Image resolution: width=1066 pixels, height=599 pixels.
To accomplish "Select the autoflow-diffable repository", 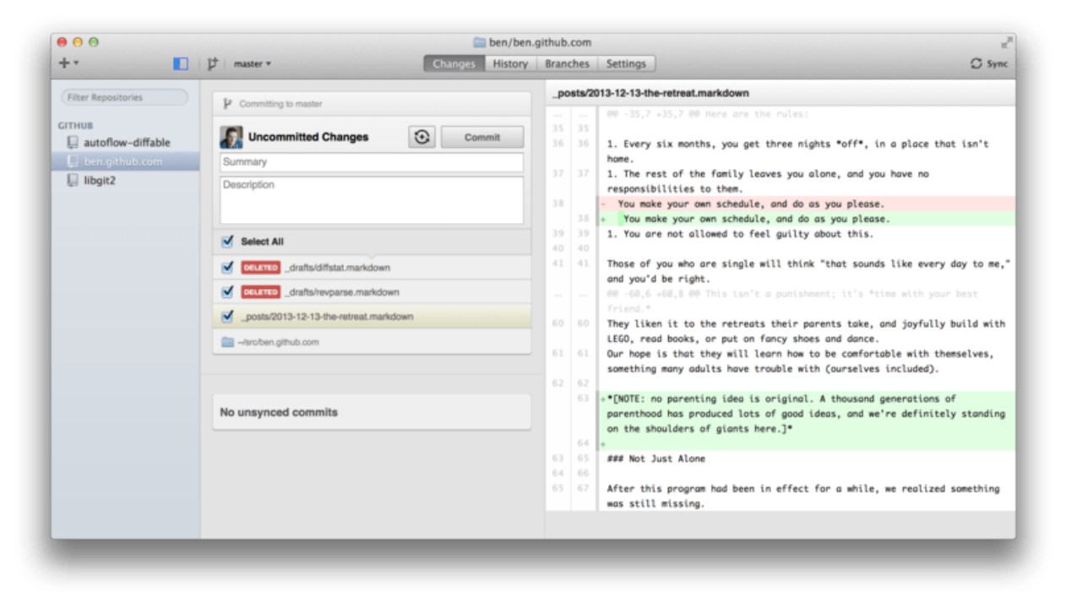I will point(125,142).
